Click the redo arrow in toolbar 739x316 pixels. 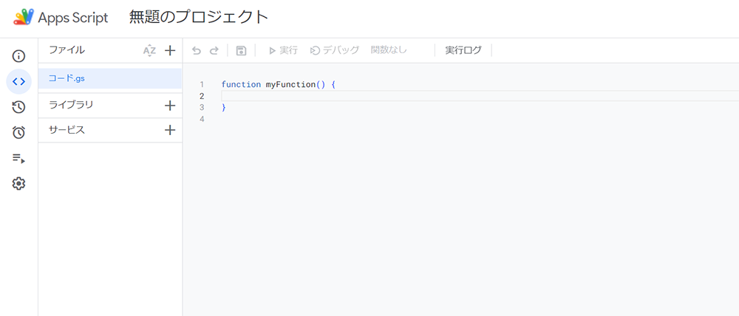[x=214, y=51]
